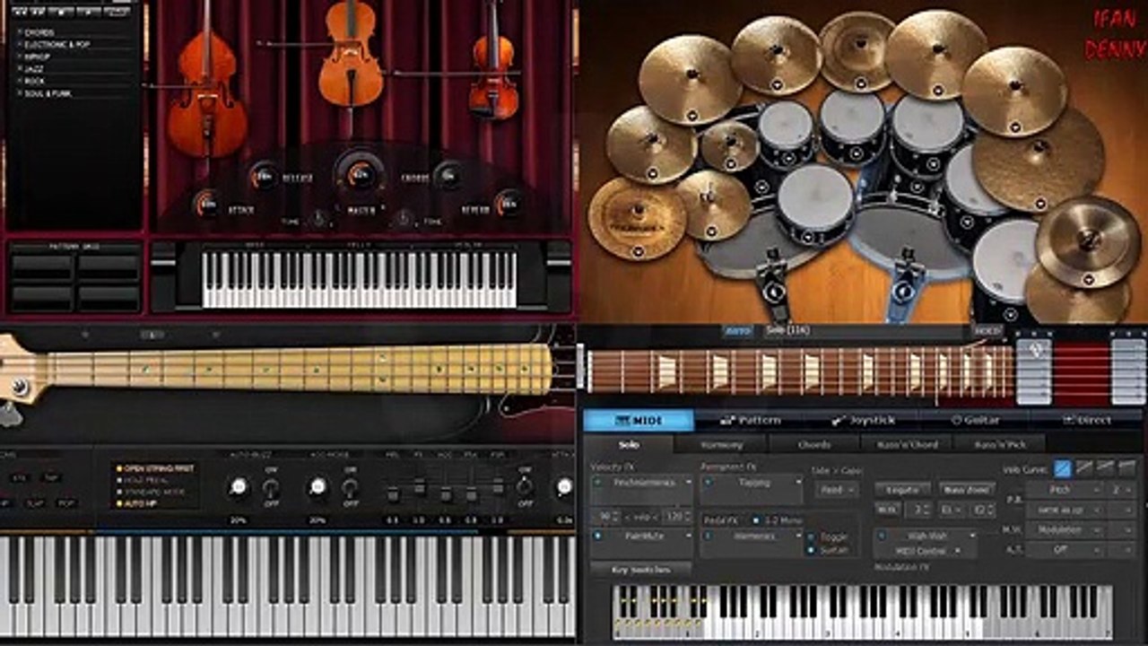Switch to the Guitar tab

974,421
